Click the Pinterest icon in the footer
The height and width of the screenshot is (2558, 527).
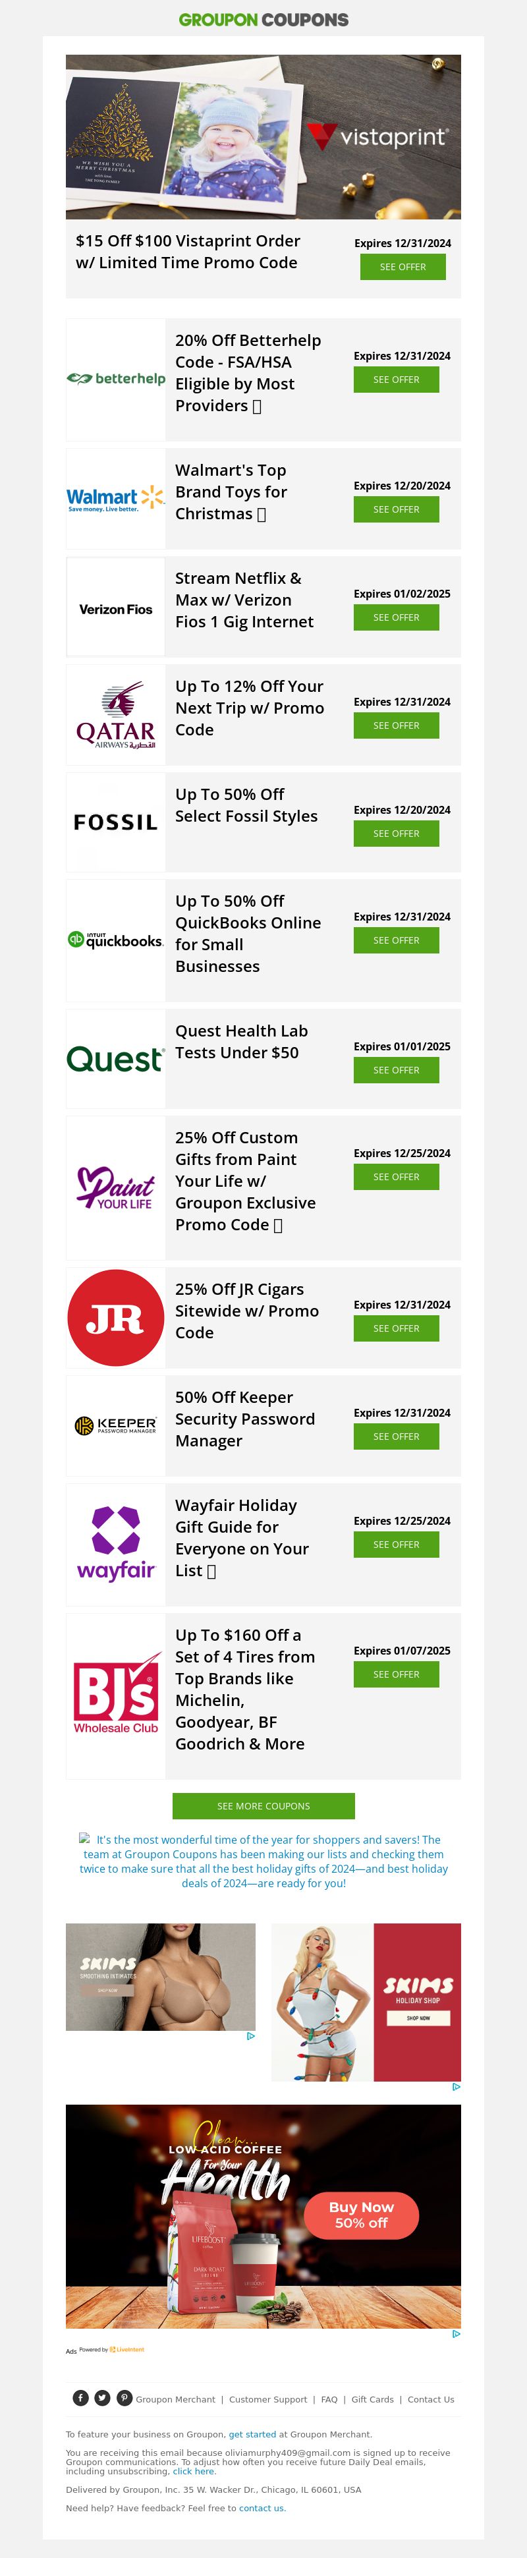pyautogui.click(x=124, y=2398)
